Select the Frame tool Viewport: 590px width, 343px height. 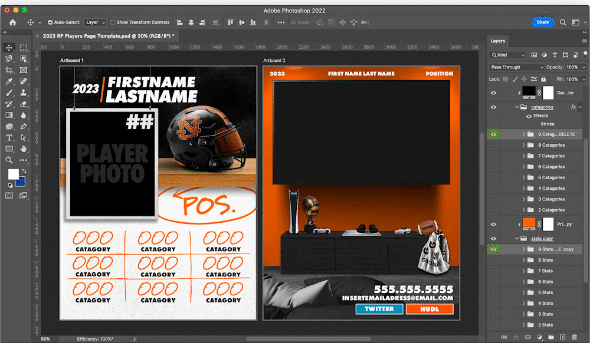pos(24,70)
